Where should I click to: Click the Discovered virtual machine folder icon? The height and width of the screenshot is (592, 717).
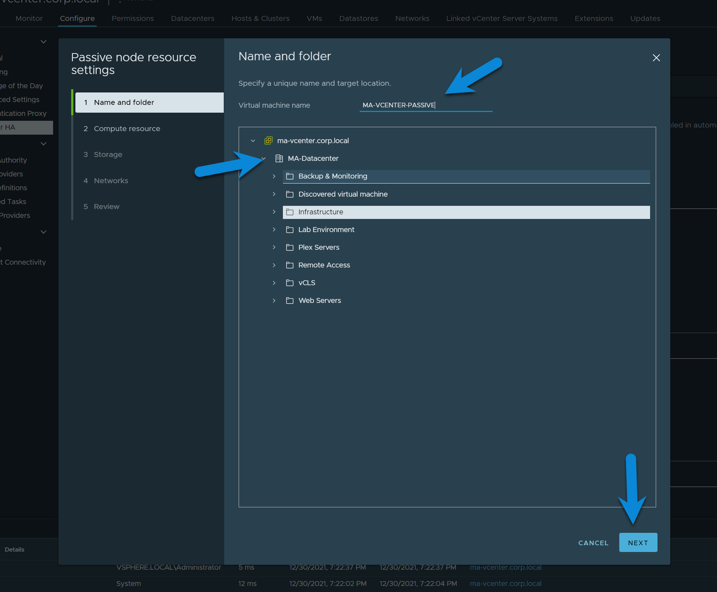[290, 194]
